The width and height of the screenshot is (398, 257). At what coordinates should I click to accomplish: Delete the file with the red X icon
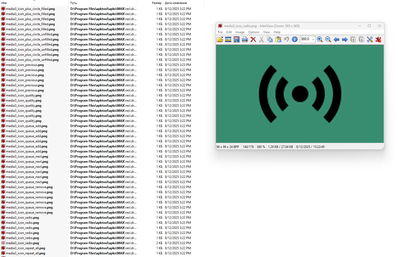click(253, 39)
